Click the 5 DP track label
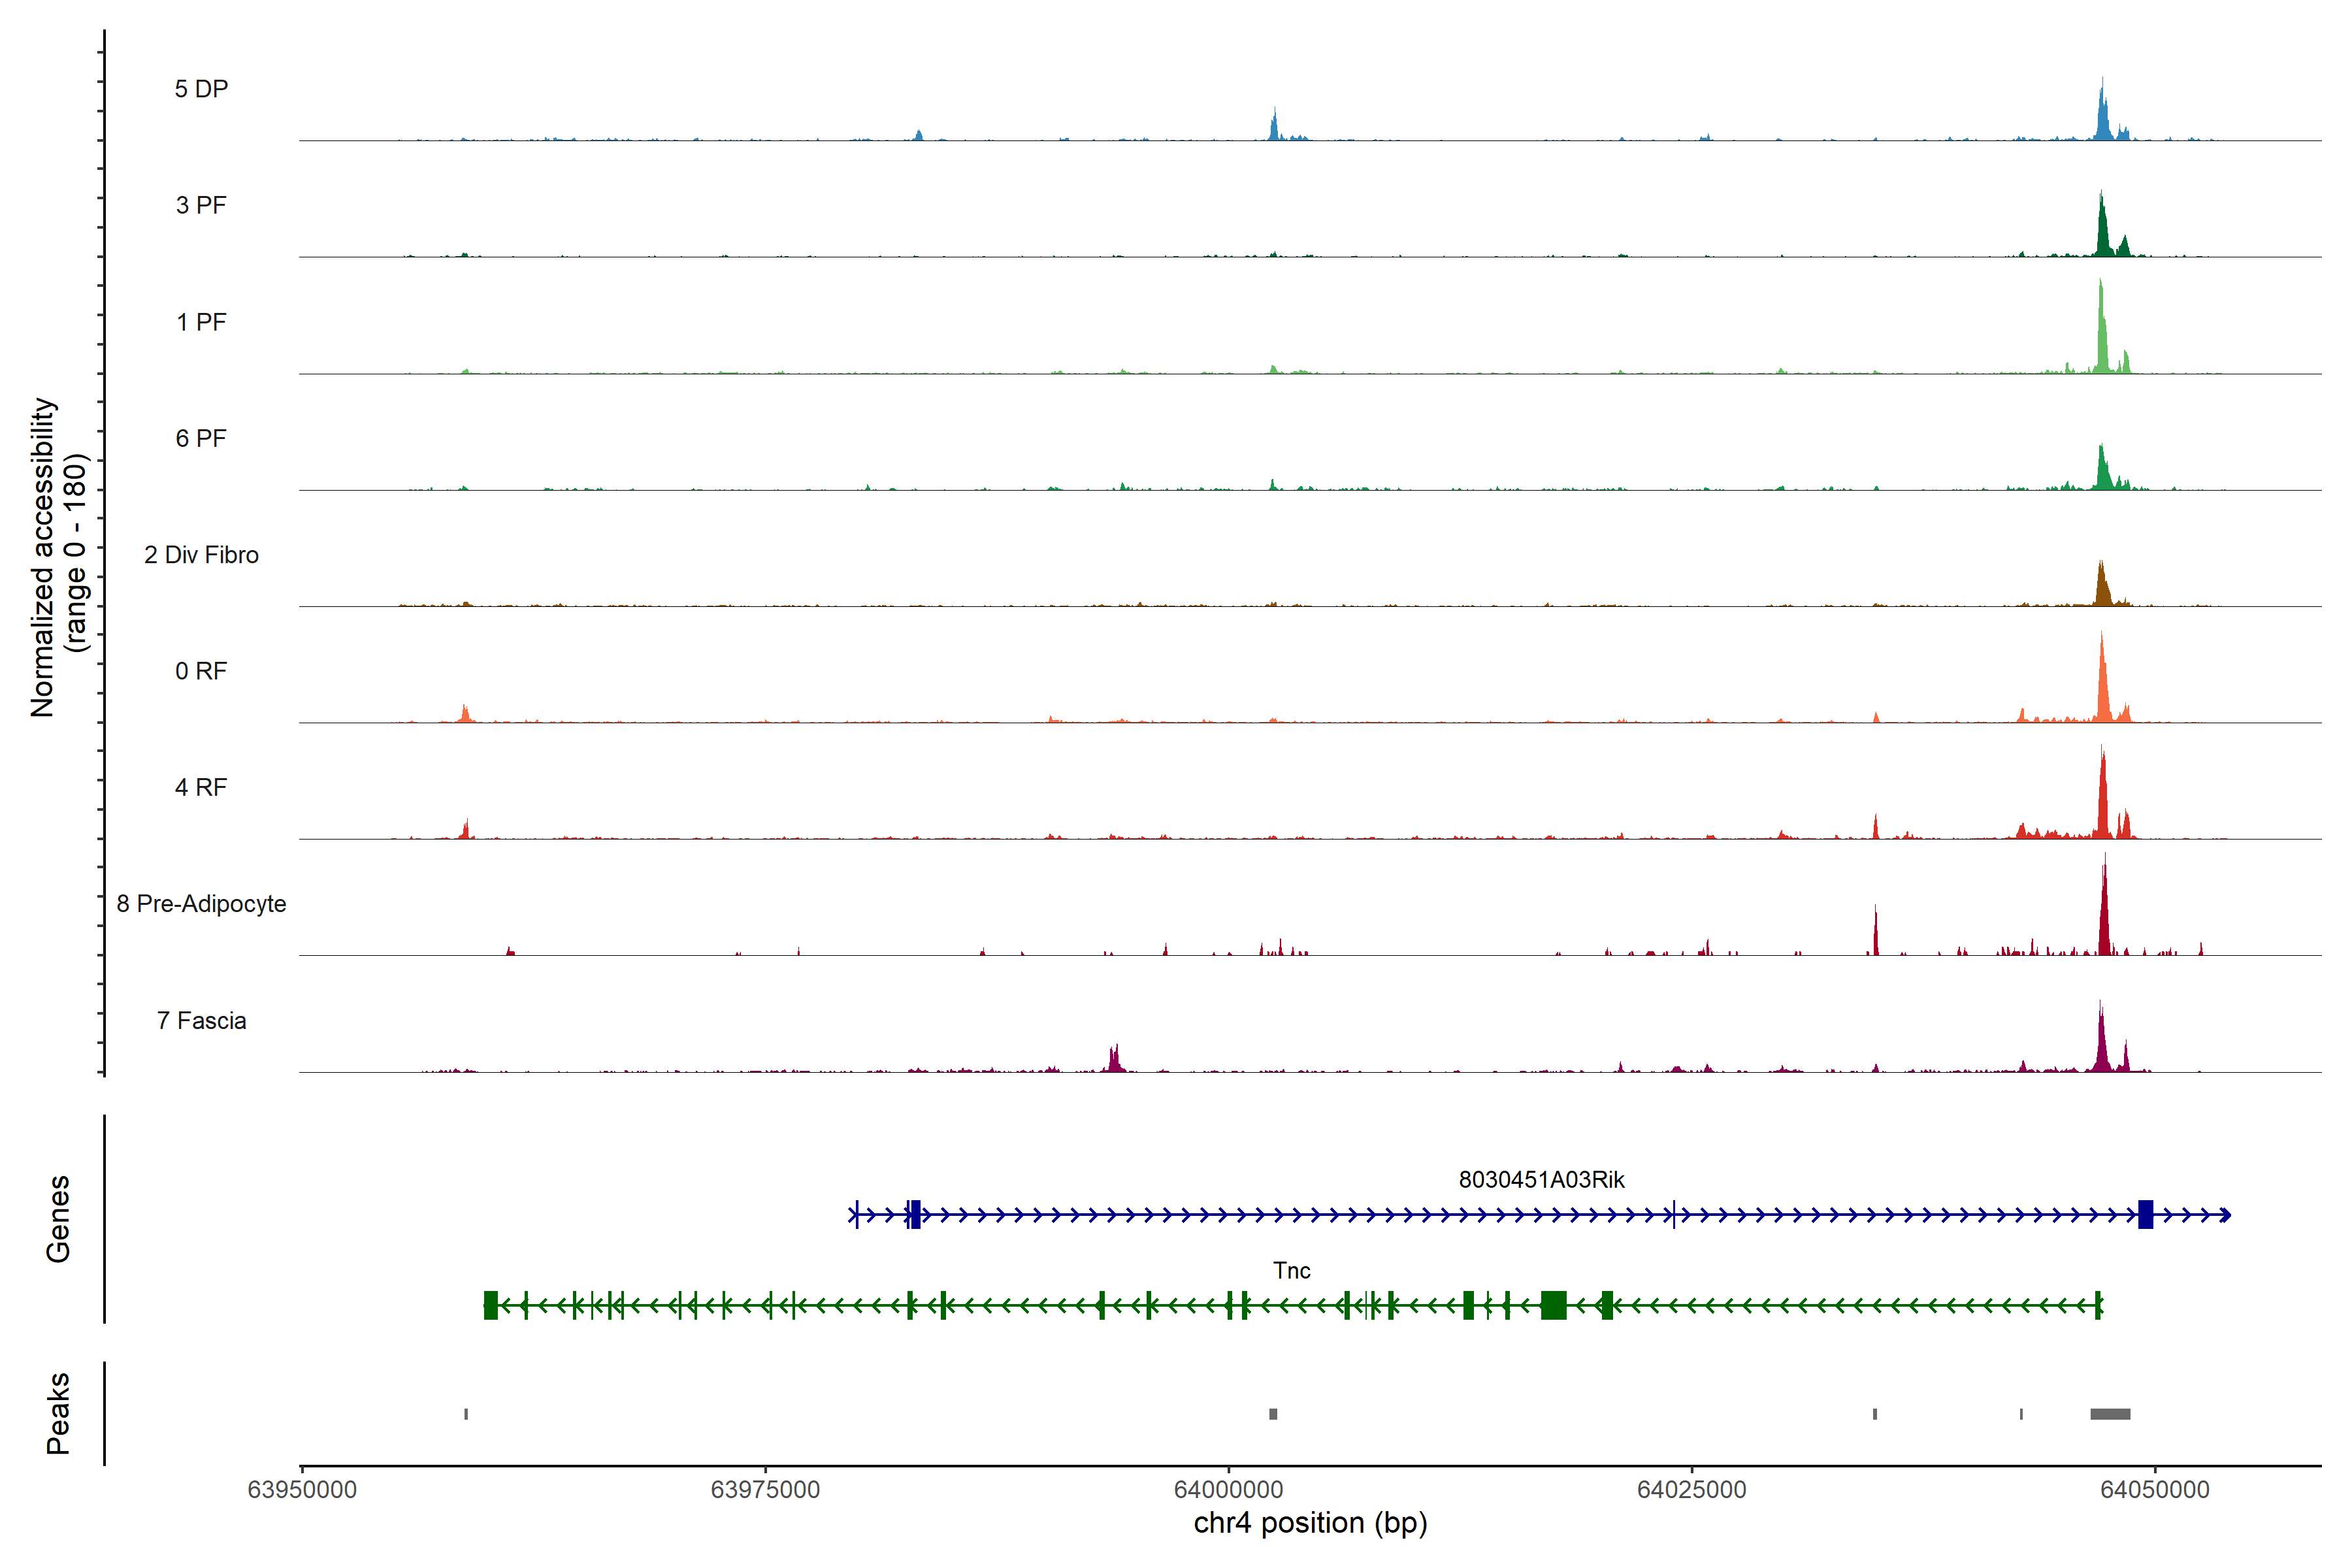2352x1568 pixels. [201, 89]
